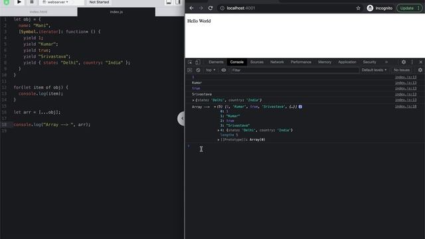425x239 pixels.
Task: Click the Chrome Update button
Action: [410, 8]
